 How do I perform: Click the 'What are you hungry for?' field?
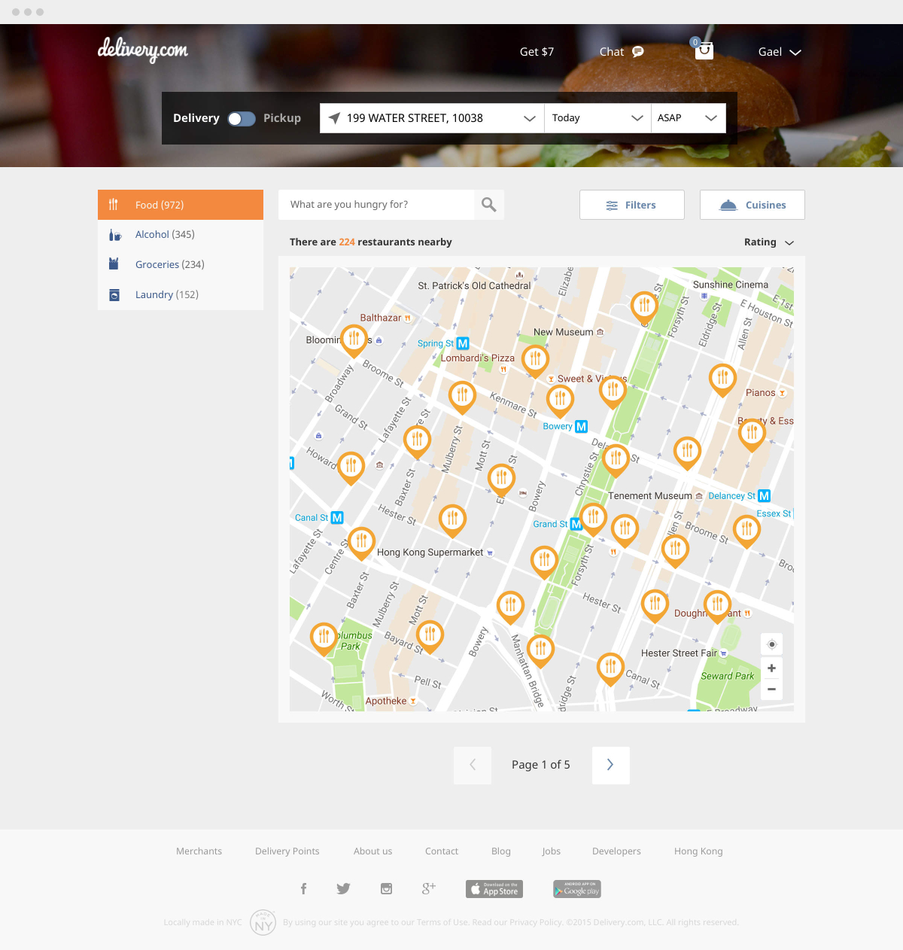[x=376, y=205]
